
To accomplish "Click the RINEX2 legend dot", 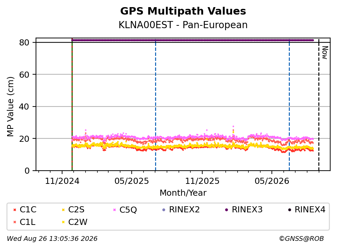I will tap(164, 210).
